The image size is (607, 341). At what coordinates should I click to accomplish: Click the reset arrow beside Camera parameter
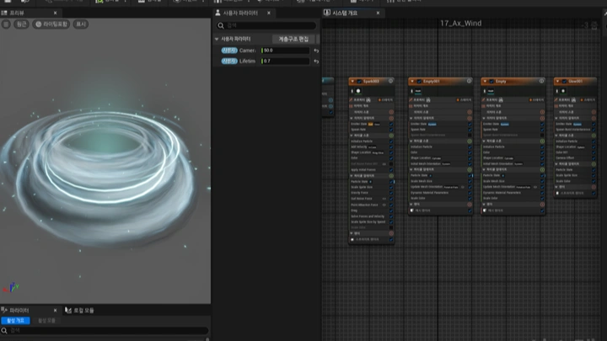coord(316,51)
